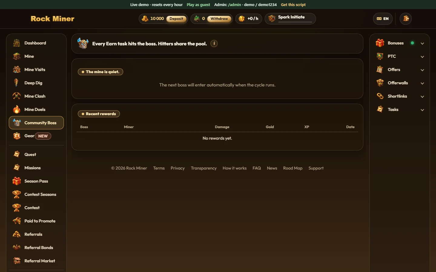Expand the Offerwalls section chevron

[422, 83]
